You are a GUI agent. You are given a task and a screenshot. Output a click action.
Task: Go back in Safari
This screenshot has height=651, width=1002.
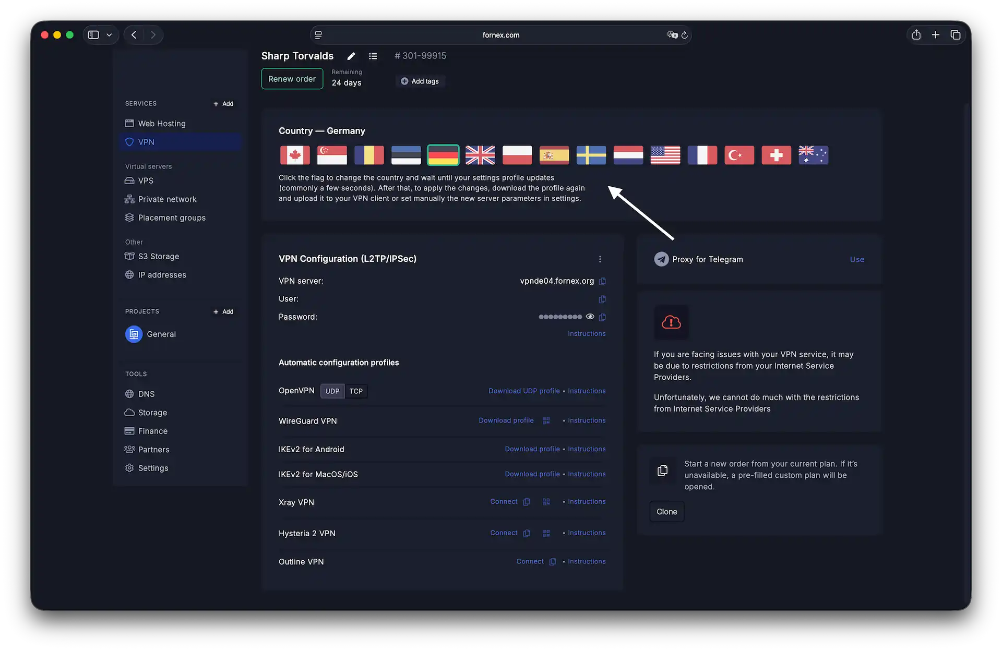tap(134, 35)
